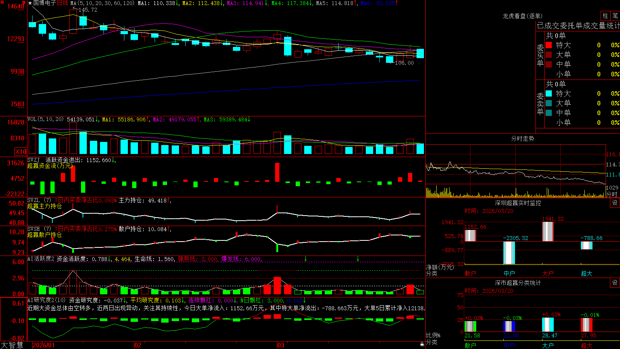Click VOL(5,10,20) indicator label
The height and width of the screenshot is (349, 620).
click(46, 119)
